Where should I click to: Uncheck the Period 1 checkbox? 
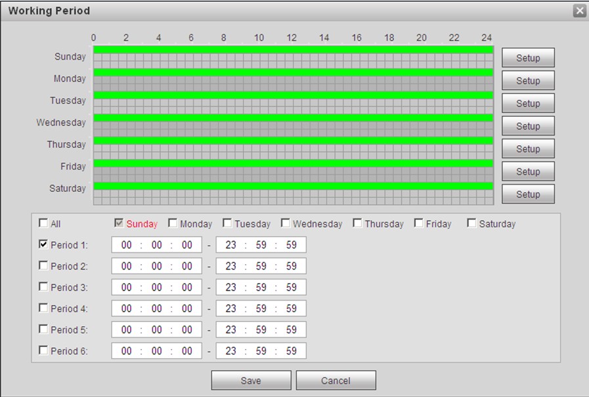[x=43, y=245]
